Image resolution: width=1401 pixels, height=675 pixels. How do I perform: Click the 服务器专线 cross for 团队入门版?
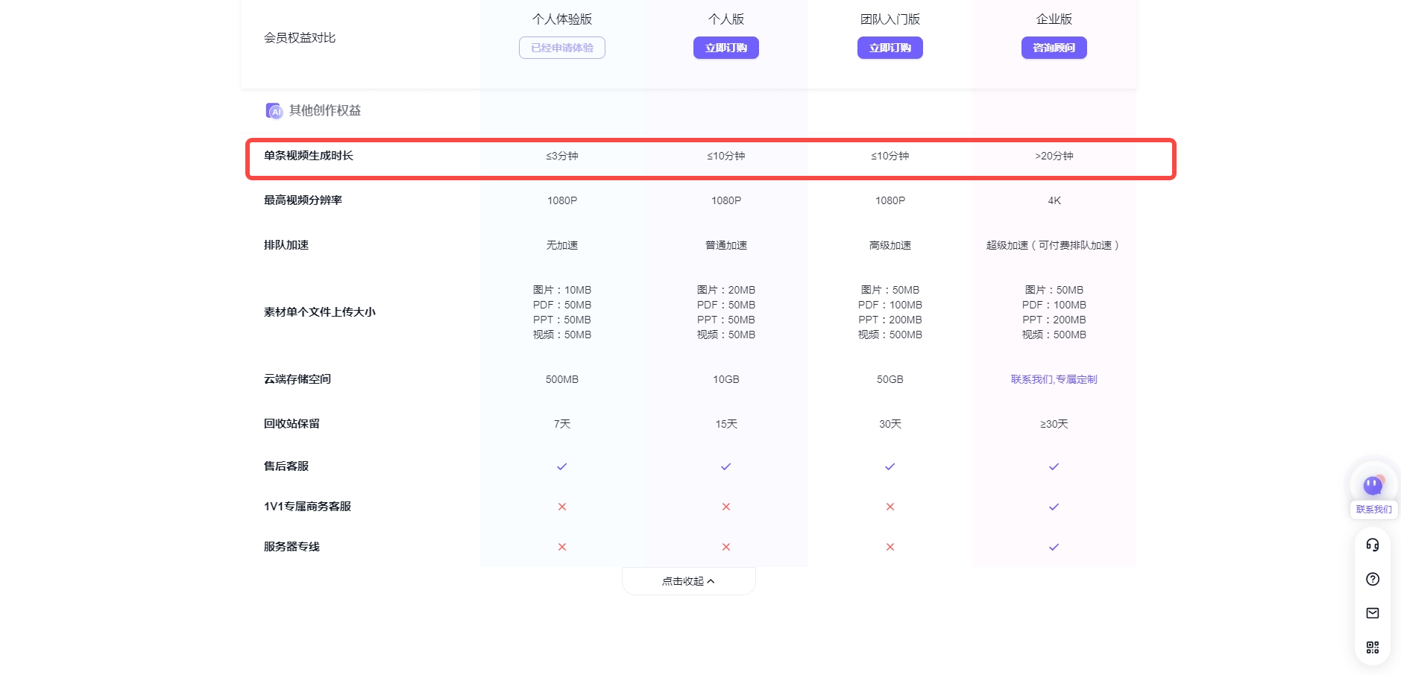pyautogui.click(x=890, y=547)
